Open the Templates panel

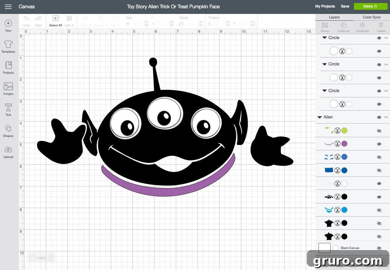[x=8, y=44]
